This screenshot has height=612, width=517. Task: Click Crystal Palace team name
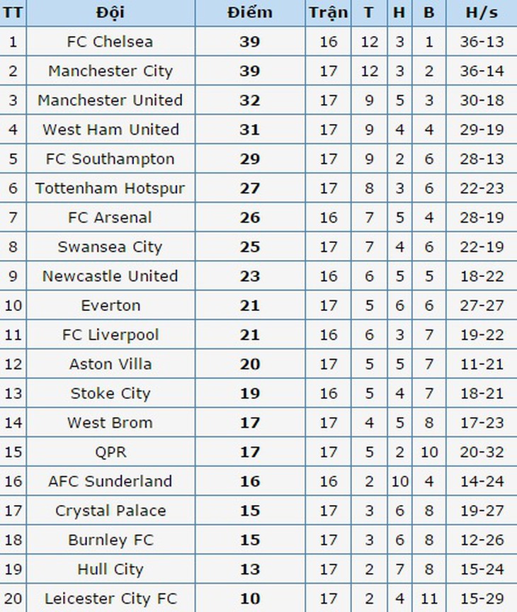pos(110,511)
